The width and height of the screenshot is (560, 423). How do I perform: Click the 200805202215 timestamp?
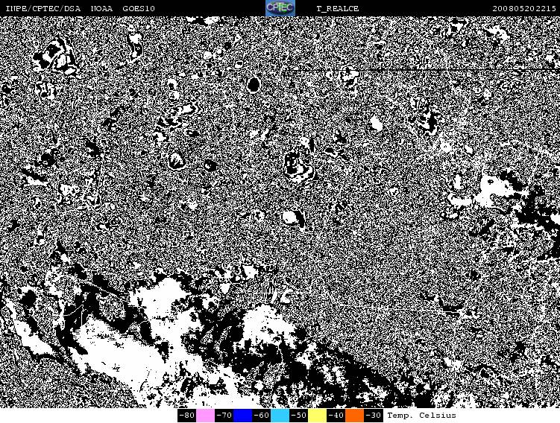(524, 8)
